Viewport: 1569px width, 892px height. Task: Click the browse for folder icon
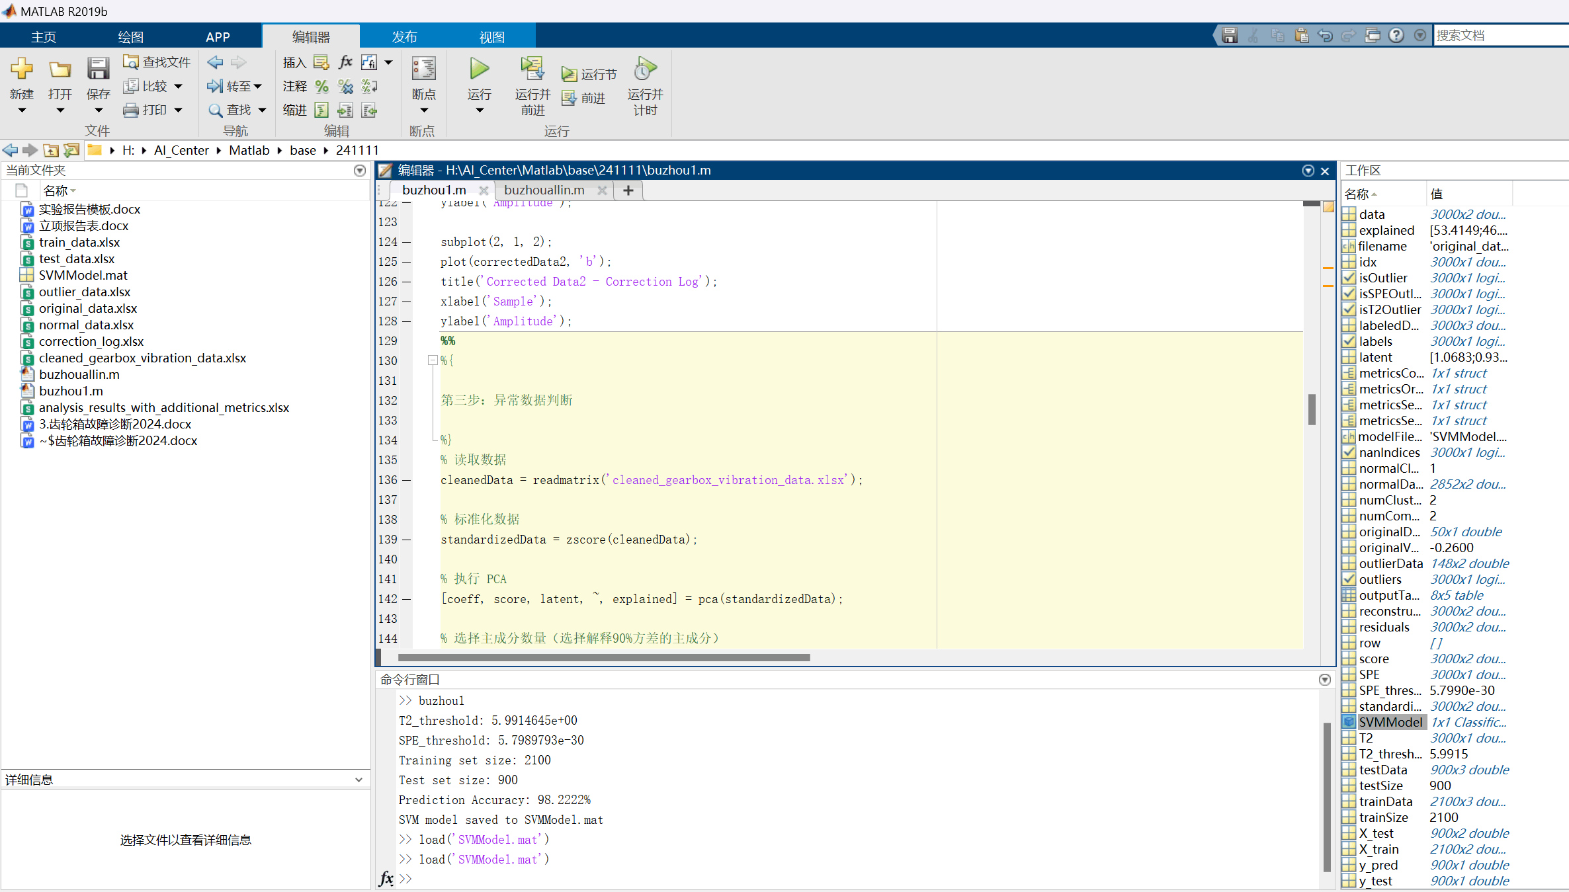(x=71, y=150)
